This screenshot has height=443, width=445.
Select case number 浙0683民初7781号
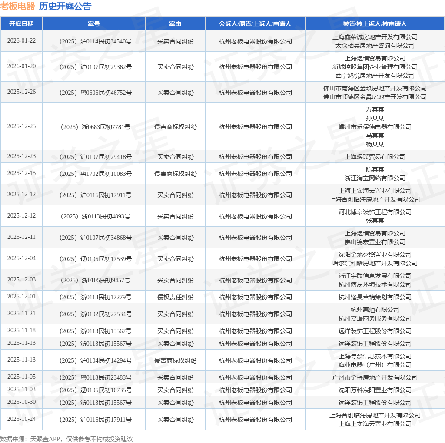tap(95, 127)
